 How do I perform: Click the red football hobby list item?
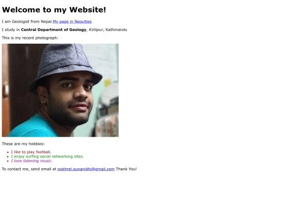click(31, 152)
